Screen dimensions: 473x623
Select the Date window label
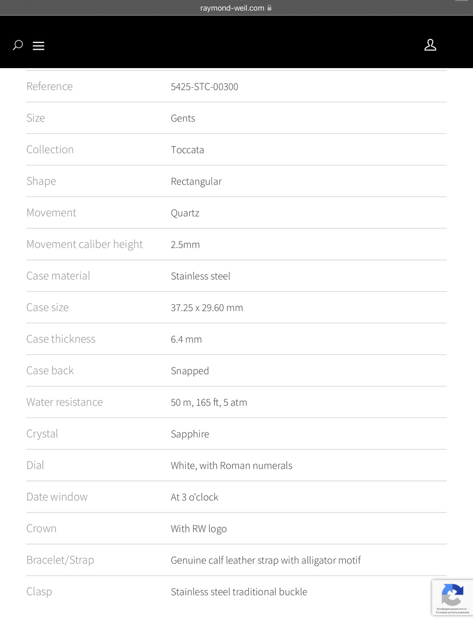tap(57, 497)
